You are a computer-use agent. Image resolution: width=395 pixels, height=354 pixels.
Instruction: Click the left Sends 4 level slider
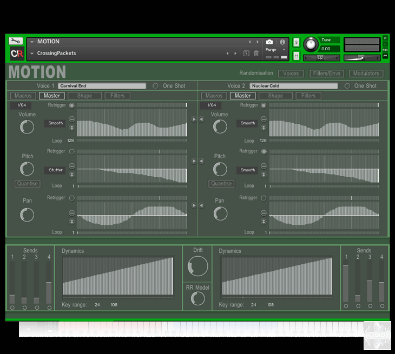tap(49, 282)
